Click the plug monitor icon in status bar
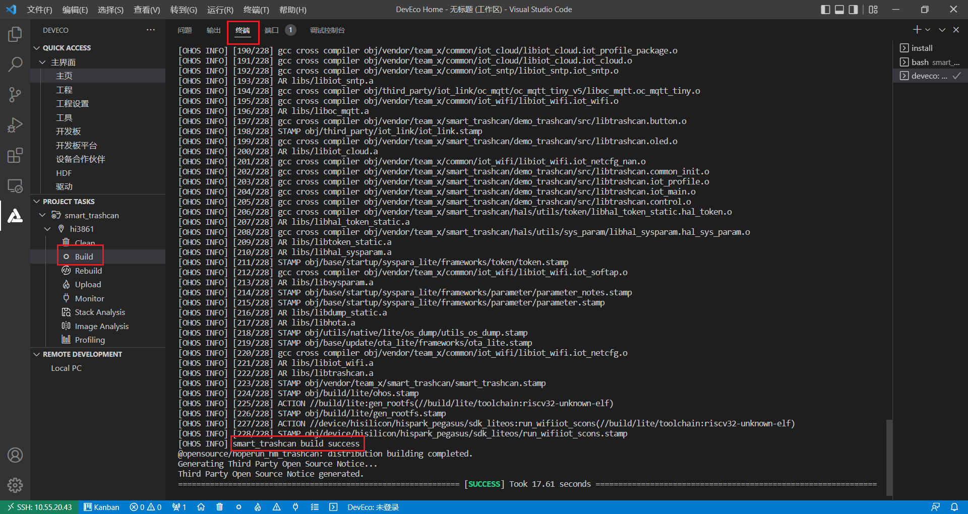 (x=296, y=507)
